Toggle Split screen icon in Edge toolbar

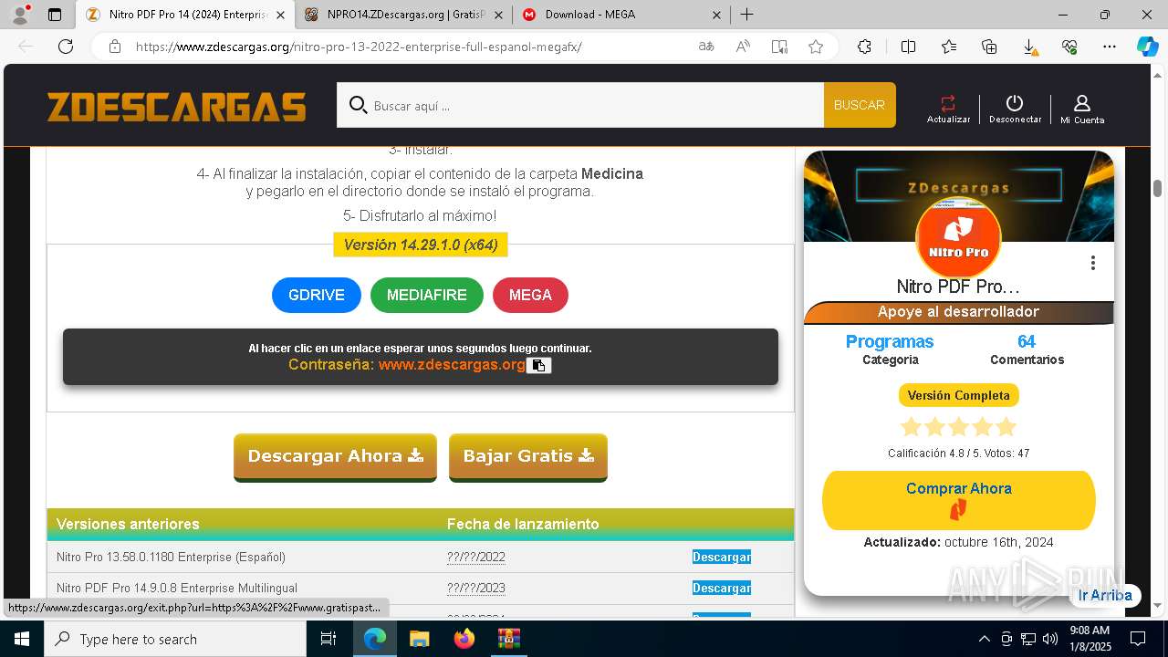point(908,47)
